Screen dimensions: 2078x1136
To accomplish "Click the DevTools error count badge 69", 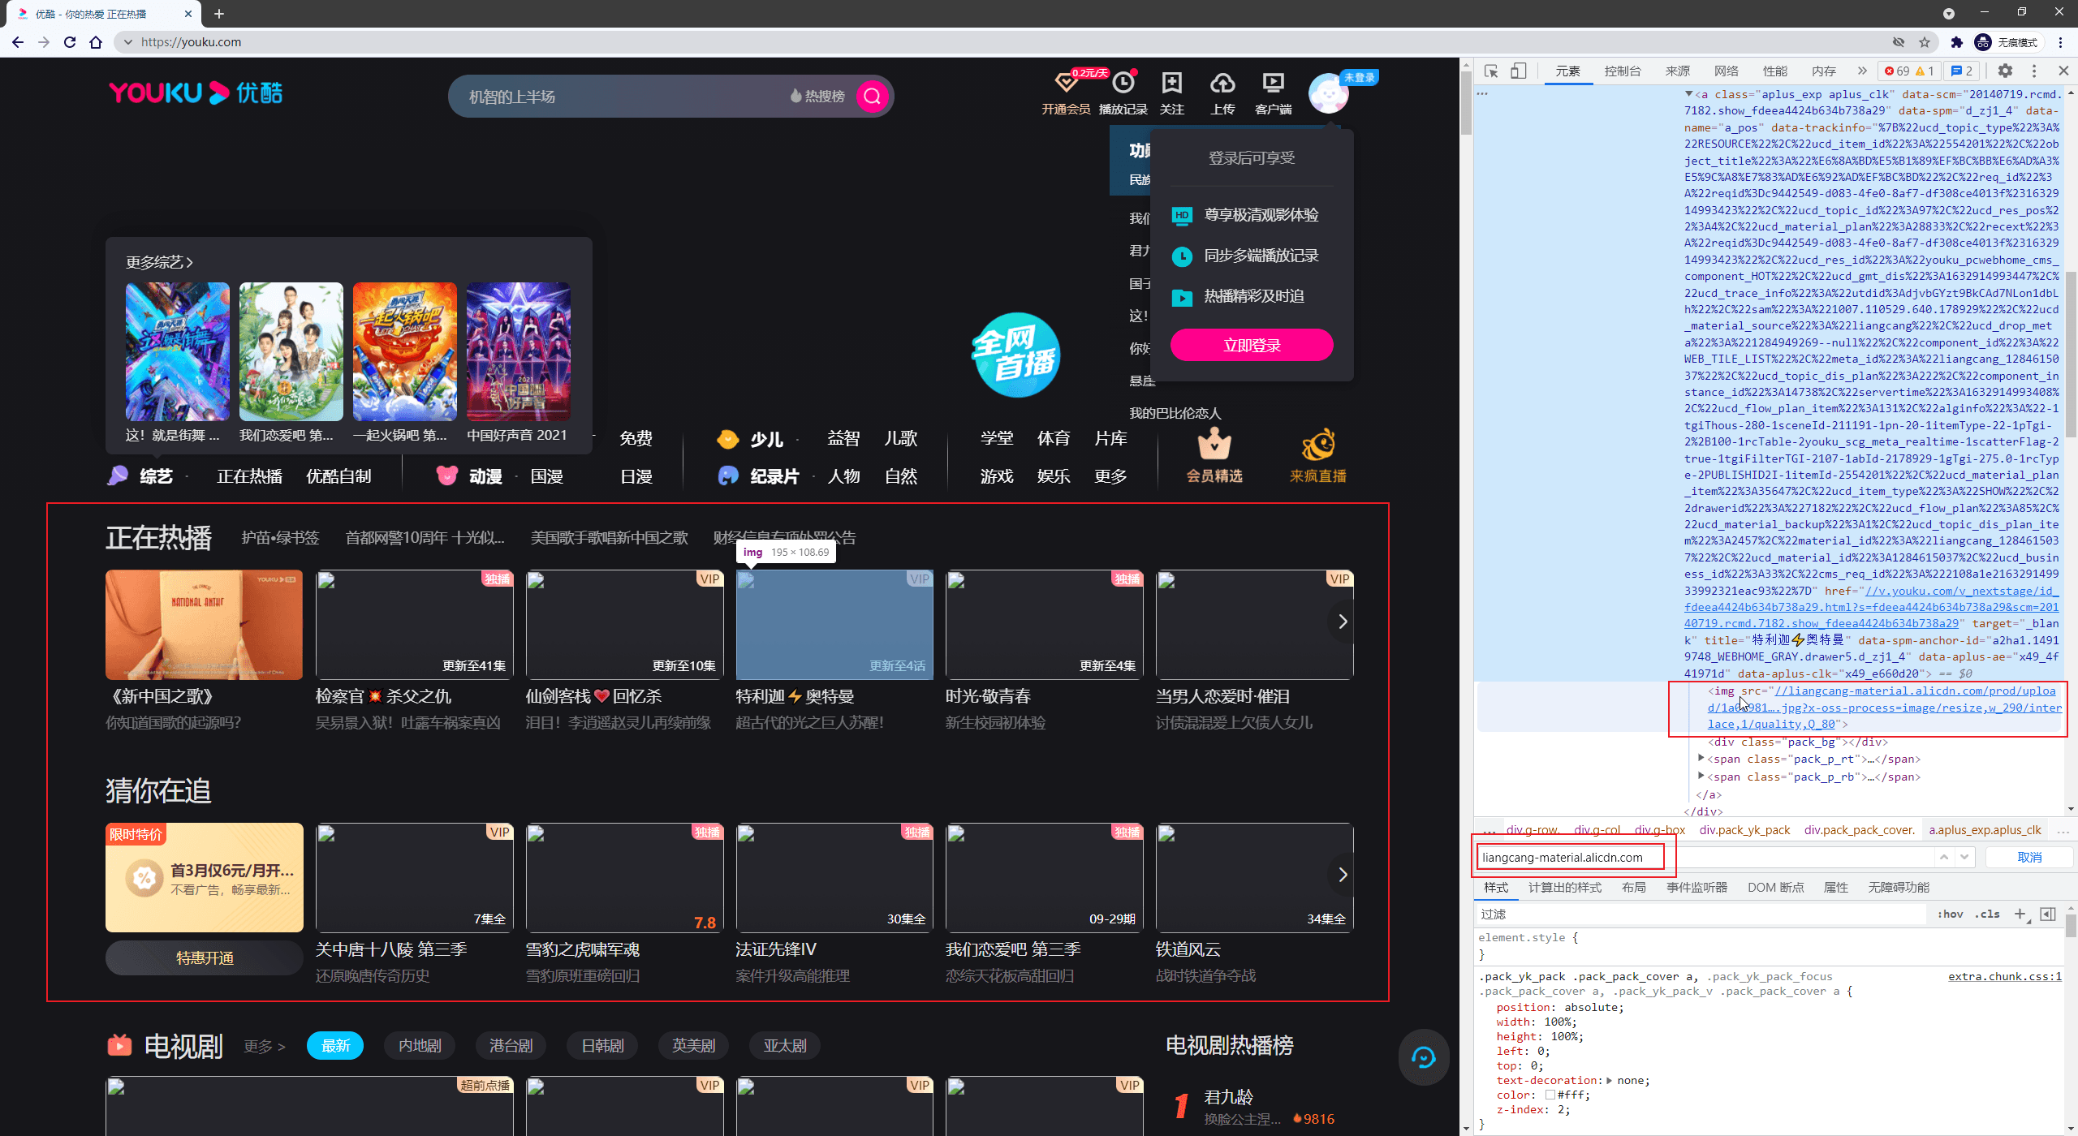I will pos(1898,71).
